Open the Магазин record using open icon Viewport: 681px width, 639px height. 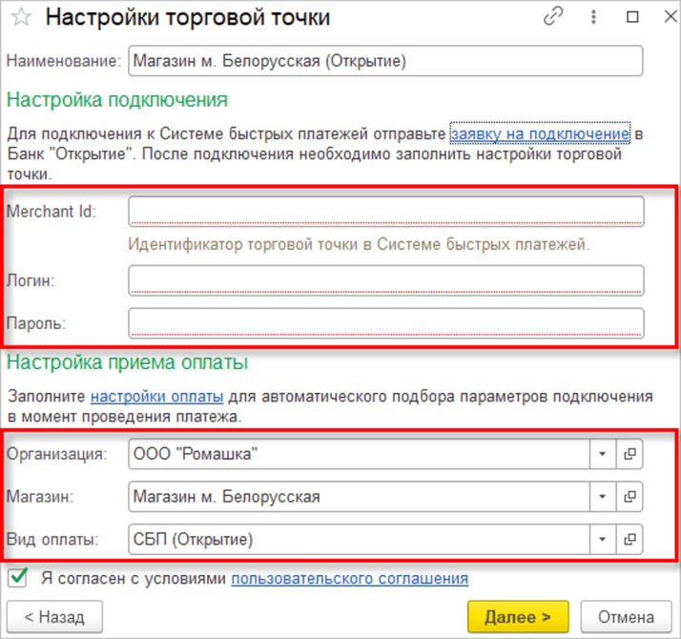click(629, 497)
